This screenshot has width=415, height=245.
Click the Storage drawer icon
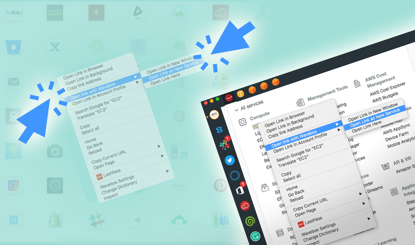coord(265,187)
